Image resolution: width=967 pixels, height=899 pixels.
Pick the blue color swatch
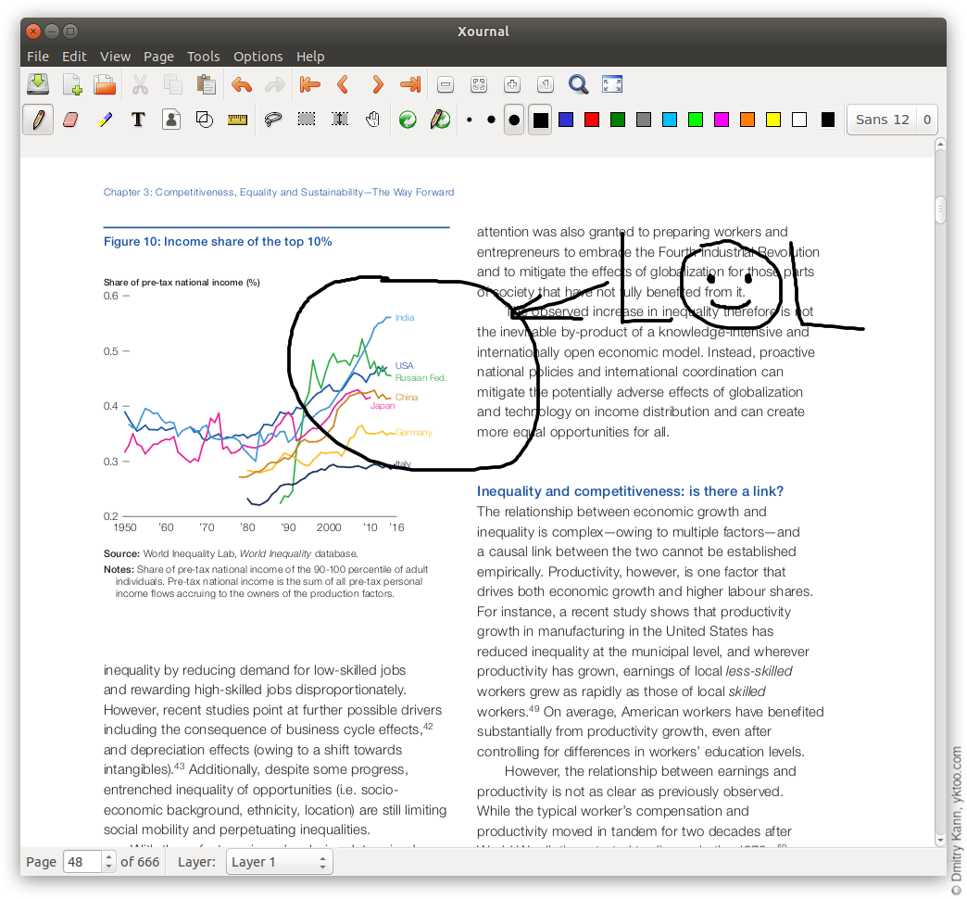566,120
